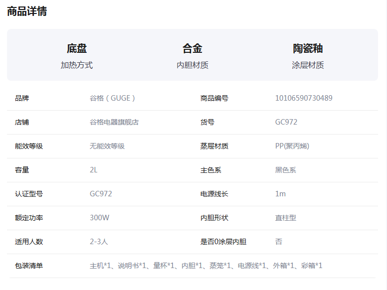Select the 底盘 heating method value

click(x=77, y=48)
